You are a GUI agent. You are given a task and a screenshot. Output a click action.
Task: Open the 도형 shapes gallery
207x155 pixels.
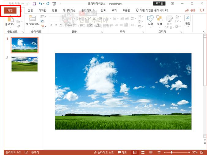tap(150, 21)
